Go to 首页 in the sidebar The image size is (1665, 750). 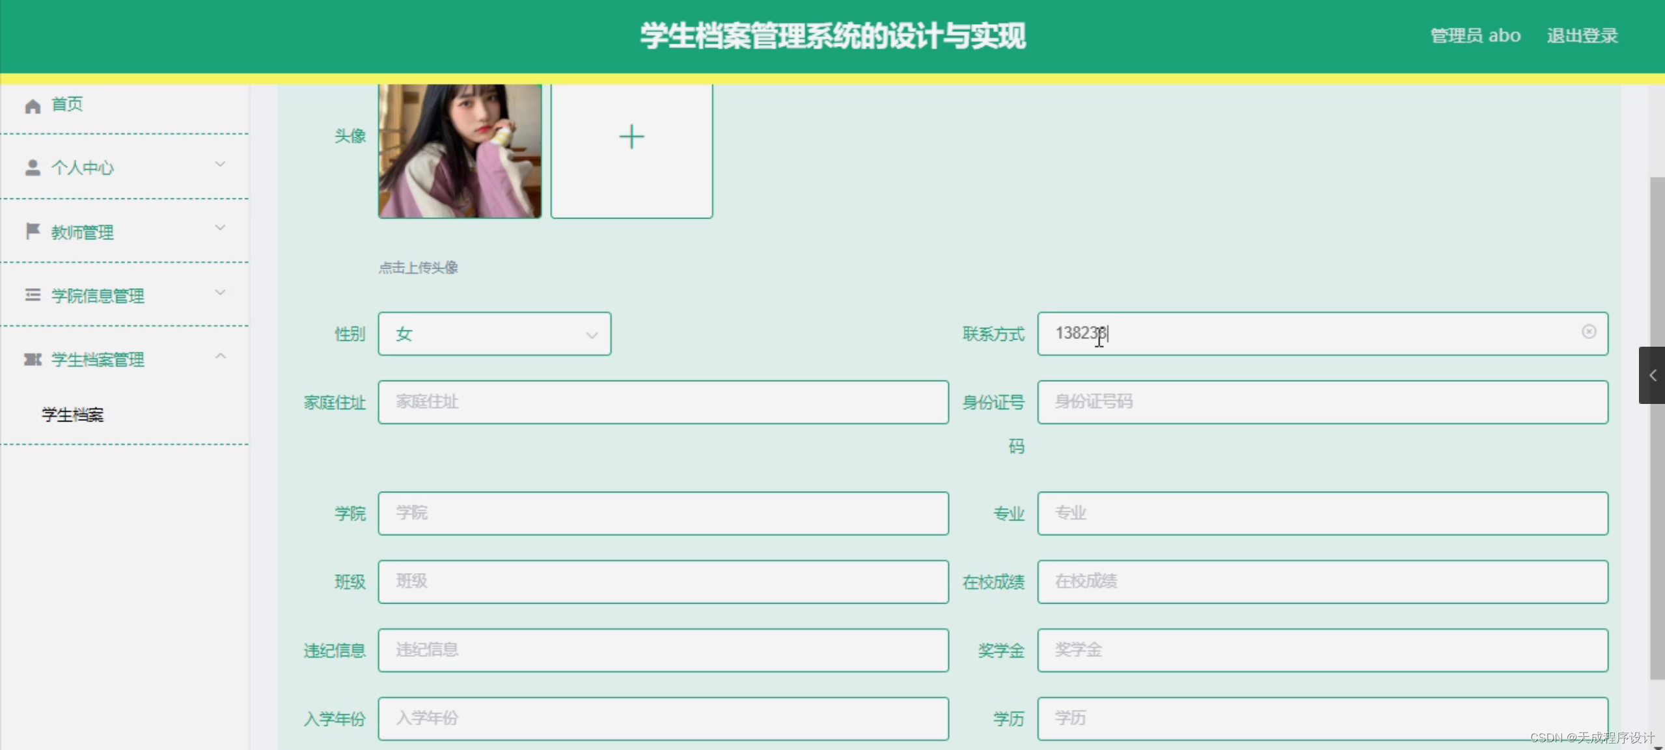coord(67,105)
